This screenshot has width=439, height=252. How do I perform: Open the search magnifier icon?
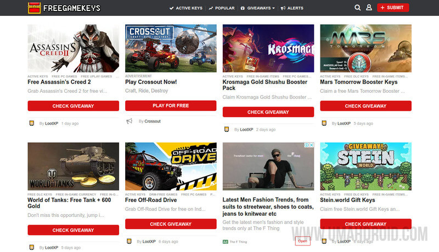(358, 8)
